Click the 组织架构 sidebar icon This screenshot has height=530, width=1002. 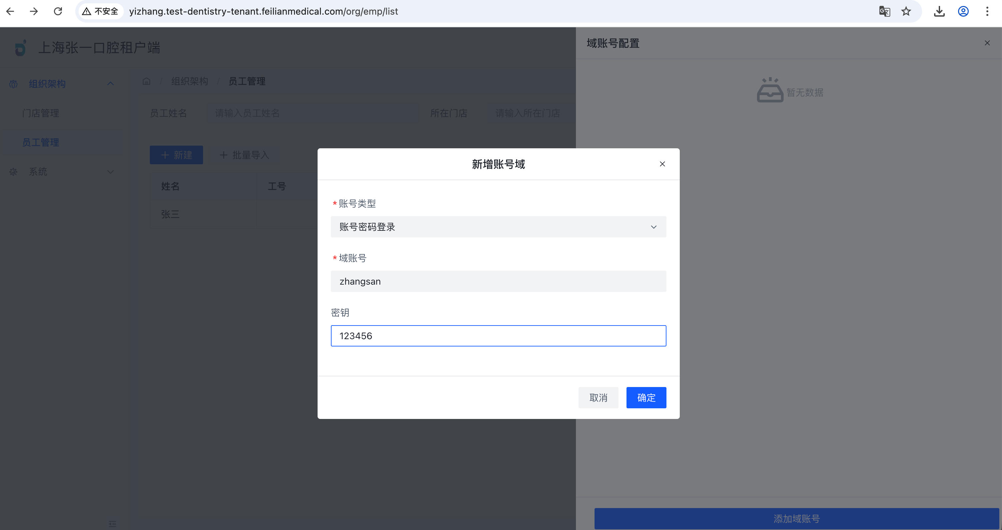click(x=14, y=83)
